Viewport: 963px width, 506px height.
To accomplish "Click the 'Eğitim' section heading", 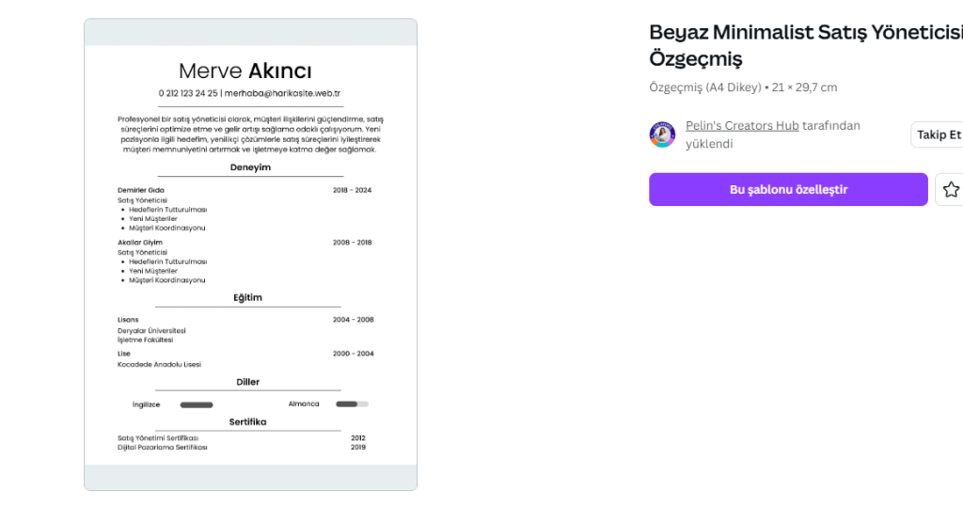I will pyautogui.click(x=248, y=298).
